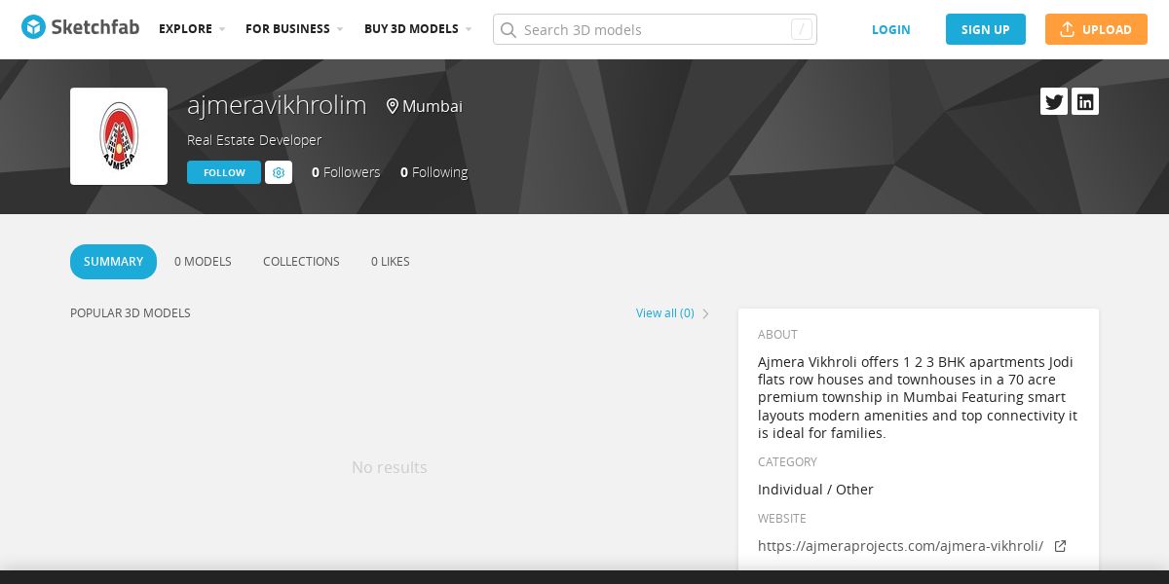Image resolution: width=1169 pixels, height=584 pixels.
Task: Switch to the 0 Models tab
Action: (x=203, y=262)
